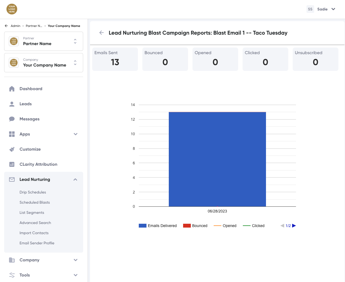Click the Lead Nurturing envelope icon
The width and height of the screenshot is (345, 282).
click(x=12, y=179)
